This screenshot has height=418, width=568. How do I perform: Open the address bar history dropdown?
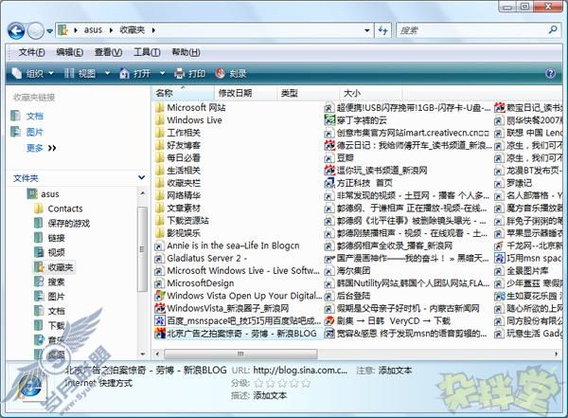tap(367, 30)
